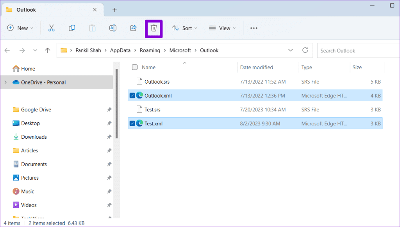Open Downloads folder in sidebar
The width and height of the screenshot is (400, 227).
[x=30, y=137]
